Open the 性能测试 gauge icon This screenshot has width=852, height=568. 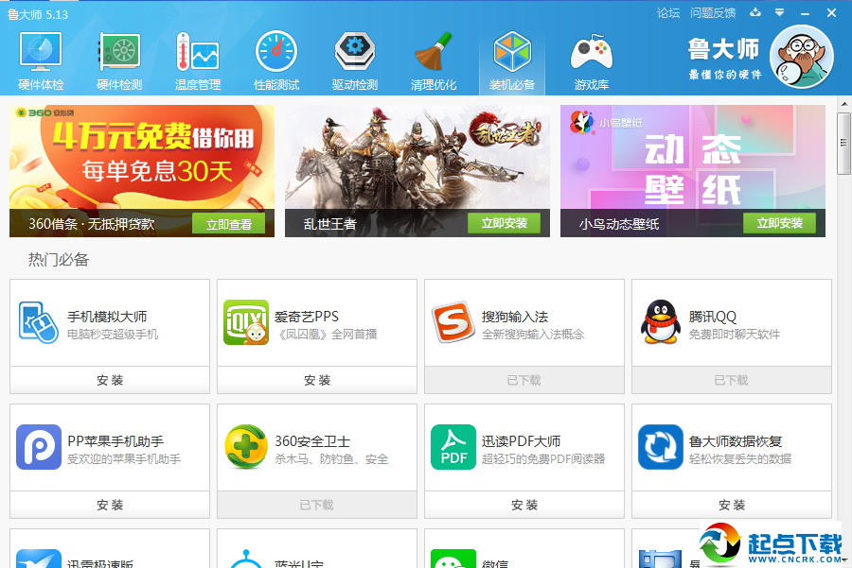coord(276,52)
